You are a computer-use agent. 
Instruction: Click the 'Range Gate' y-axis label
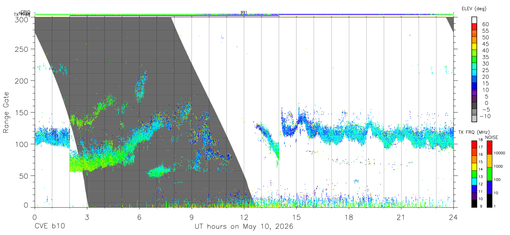pos(6,112)
